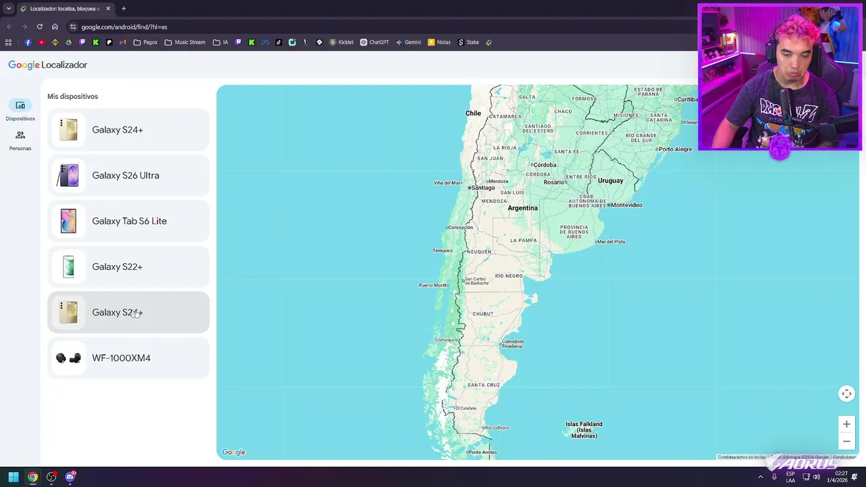Click the Argentina country label on map

tap(523, 208)
